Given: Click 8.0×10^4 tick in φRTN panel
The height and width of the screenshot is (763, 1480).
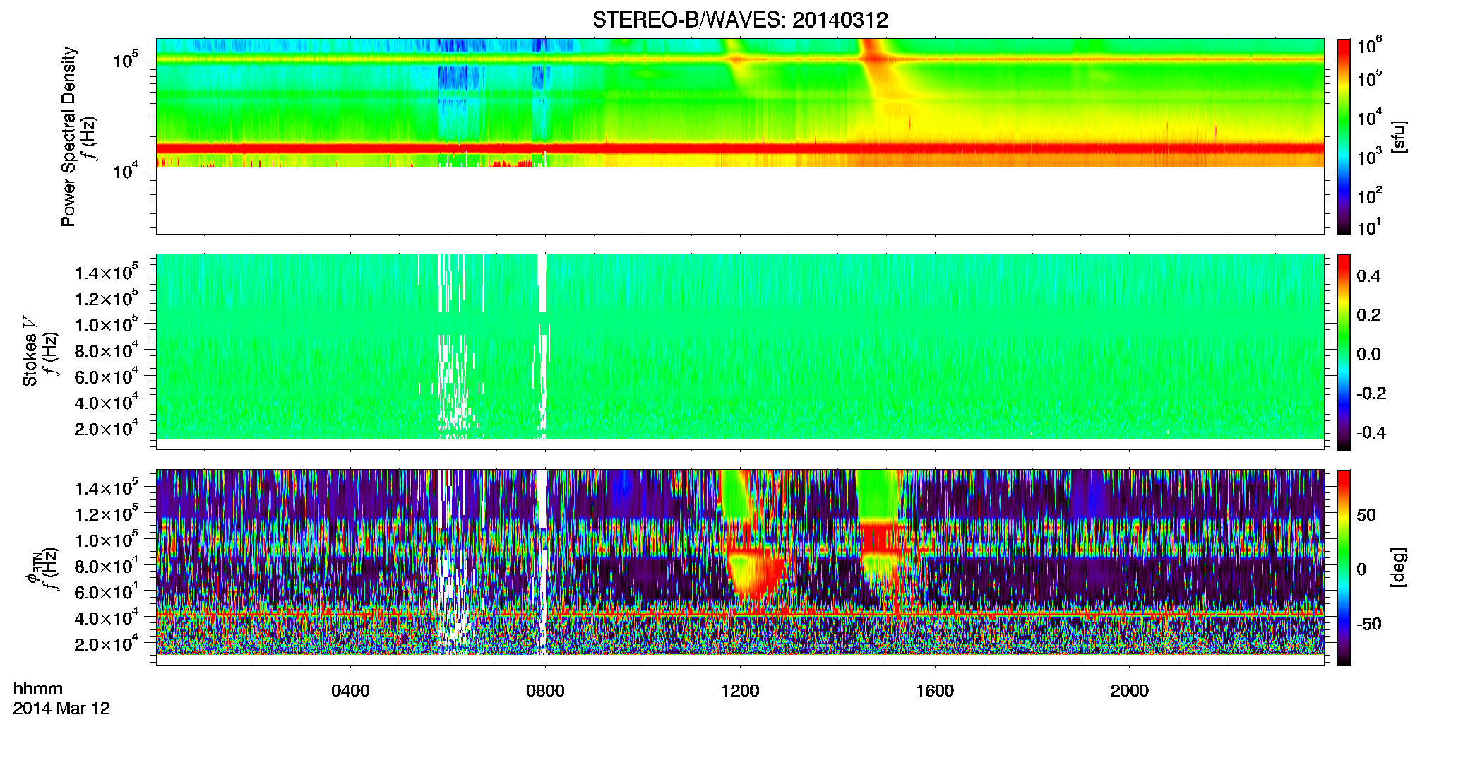Looking at the screenshot, I should coord(106,565).
